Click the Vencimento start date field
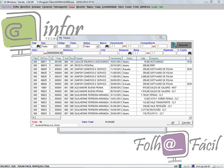Viewport: 224px width, 168px height. pyautogui.click(x=116, y=46)
